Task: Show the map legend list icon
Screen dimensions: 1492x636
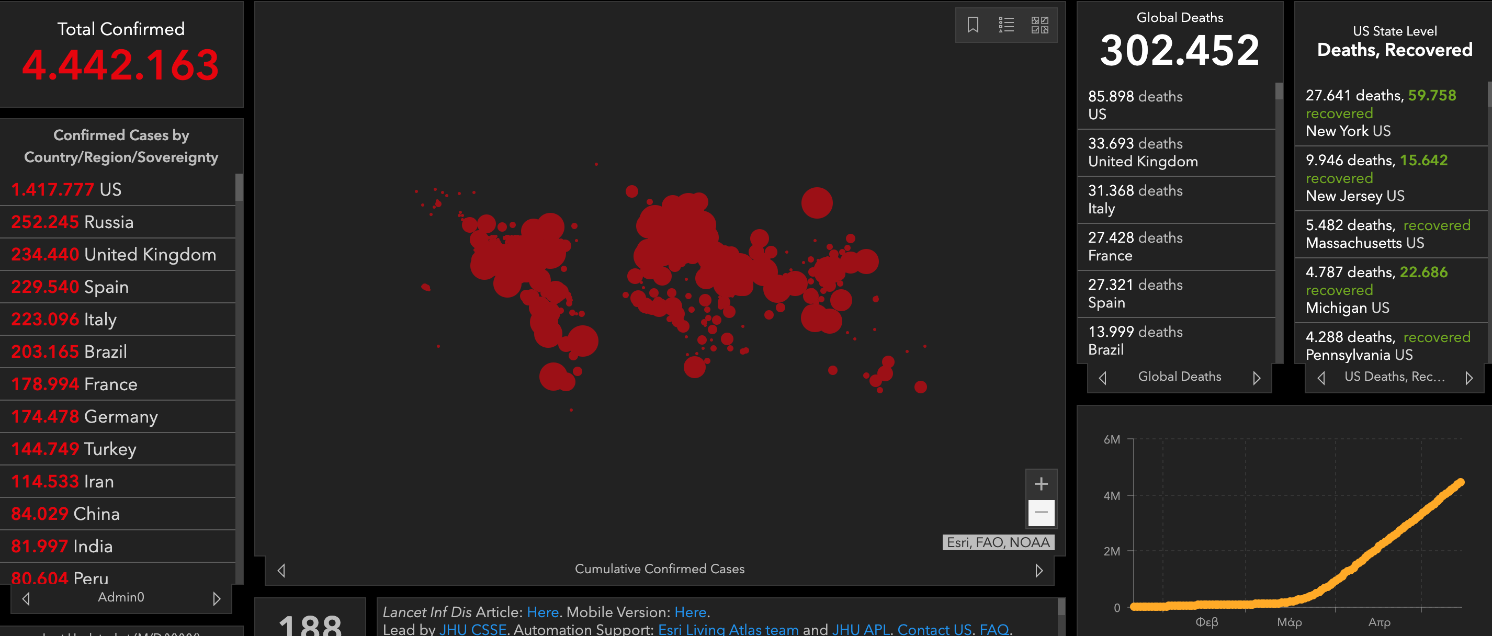Action: (1006, 25)
